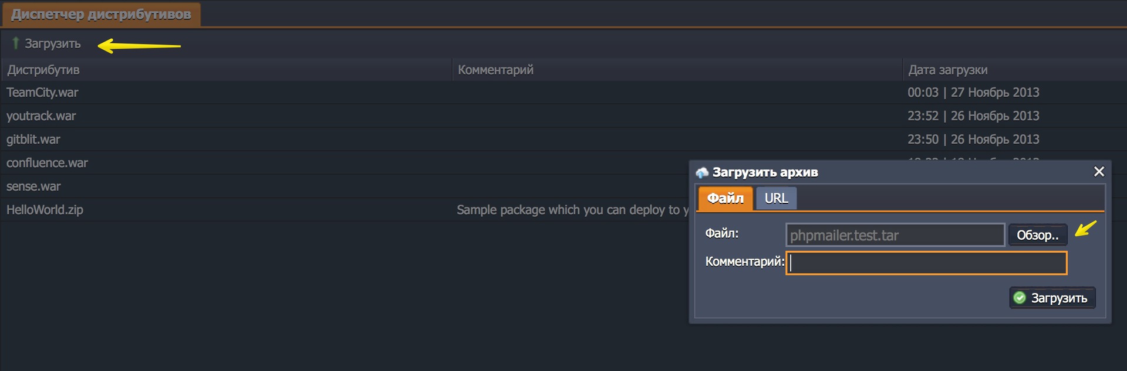The width and height of the screenshot is (1127, 371).
Task: Select the TeamCity.war row
Action: coord(42,93)
